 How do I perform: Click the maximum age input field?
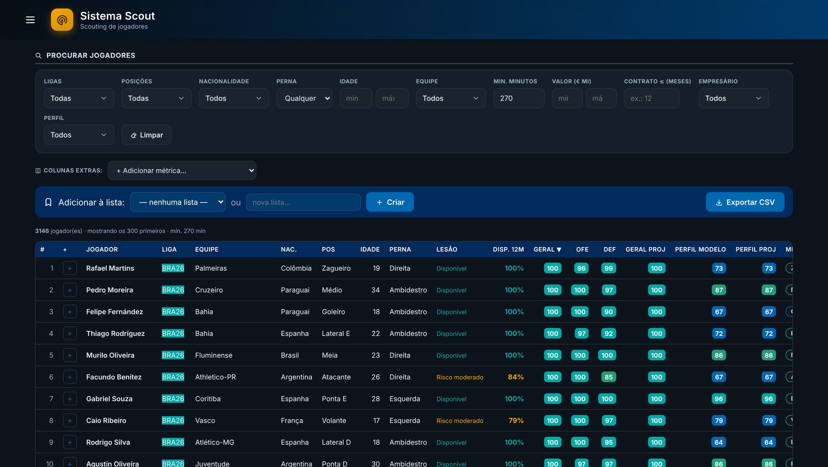(392, 98)
